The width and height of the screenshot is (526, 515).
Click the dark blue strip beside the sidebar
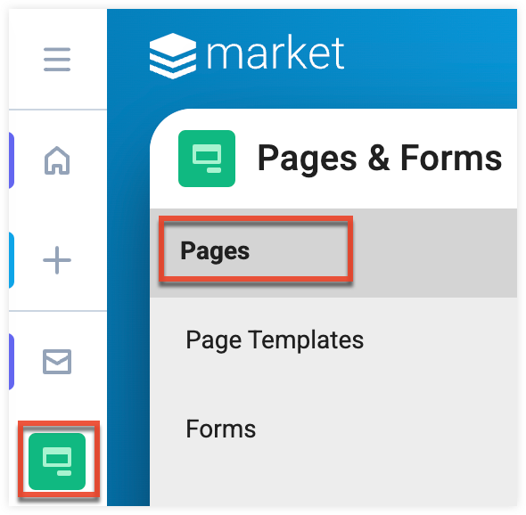click(128, 302)
